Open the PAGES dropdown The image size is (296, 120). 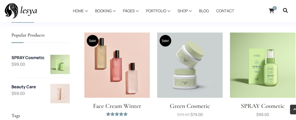(131, 11)
